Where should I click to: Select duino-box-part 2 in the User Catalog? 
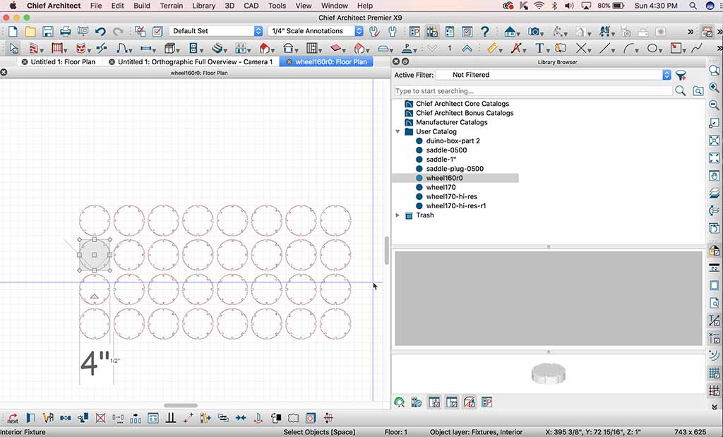(453, 140)
